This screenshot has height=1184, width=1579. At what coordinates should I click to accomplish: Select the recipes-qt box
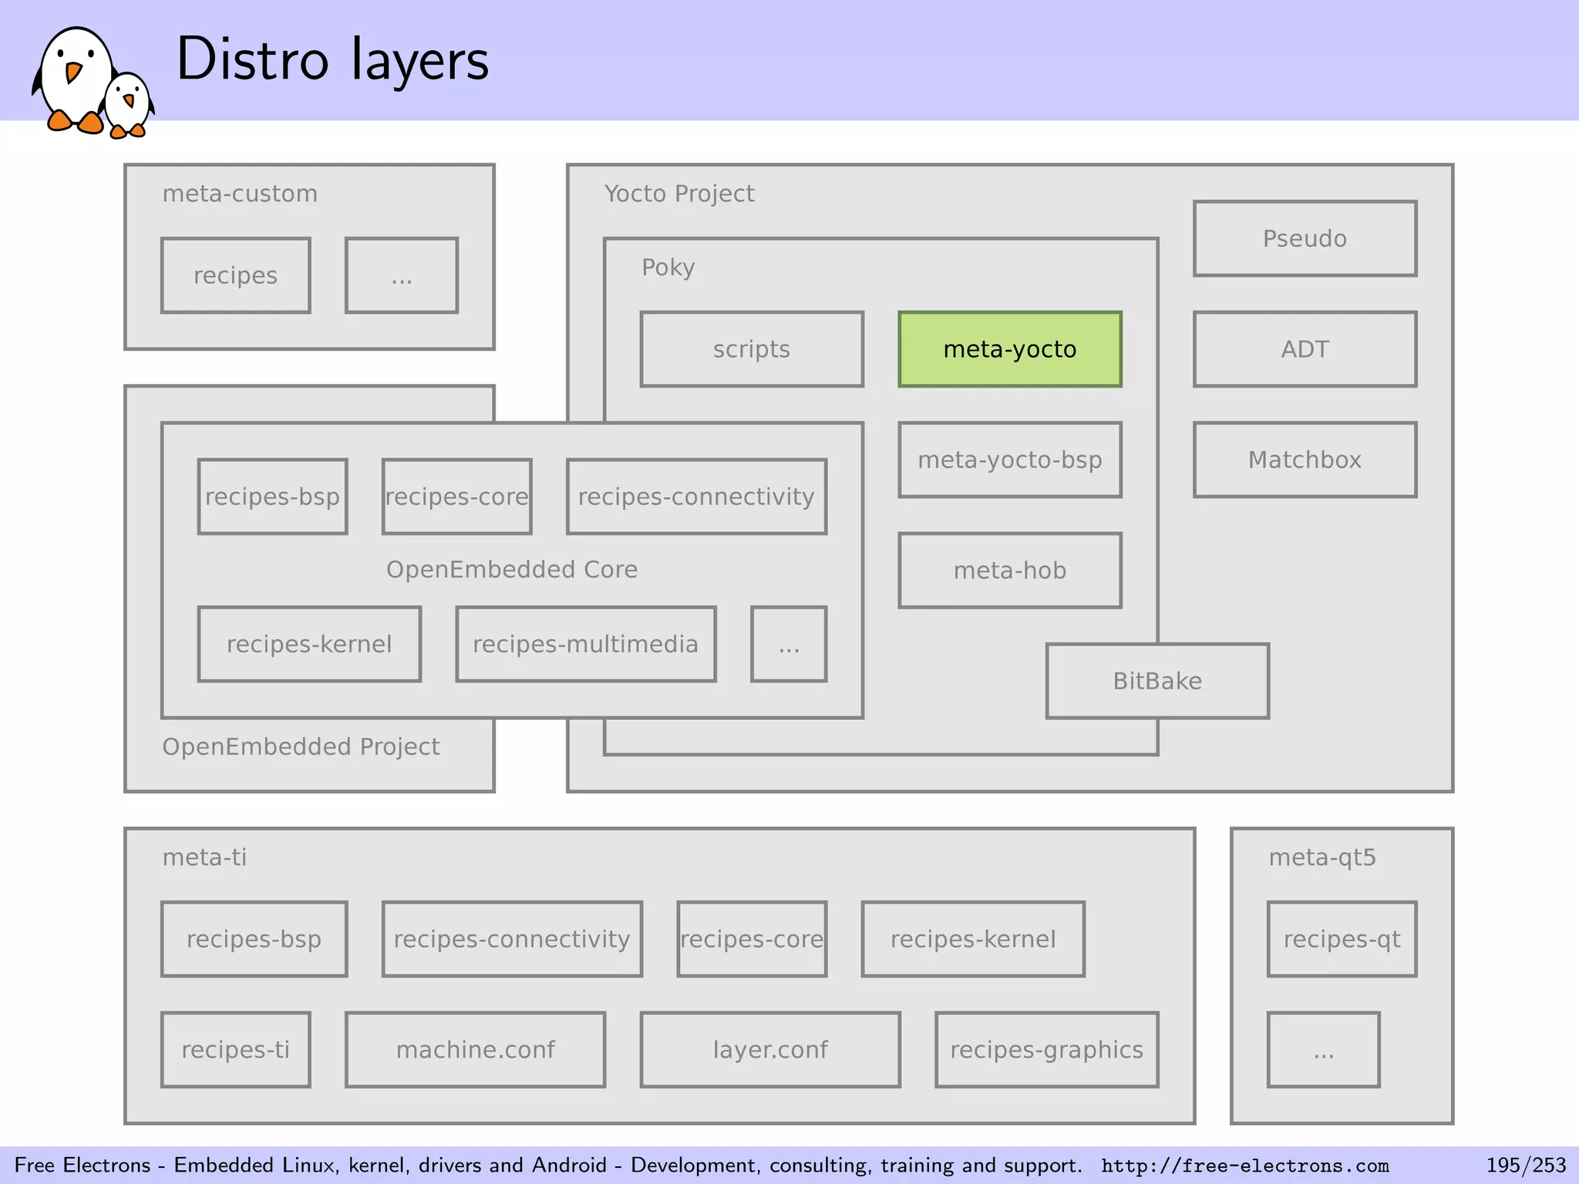1342,939
